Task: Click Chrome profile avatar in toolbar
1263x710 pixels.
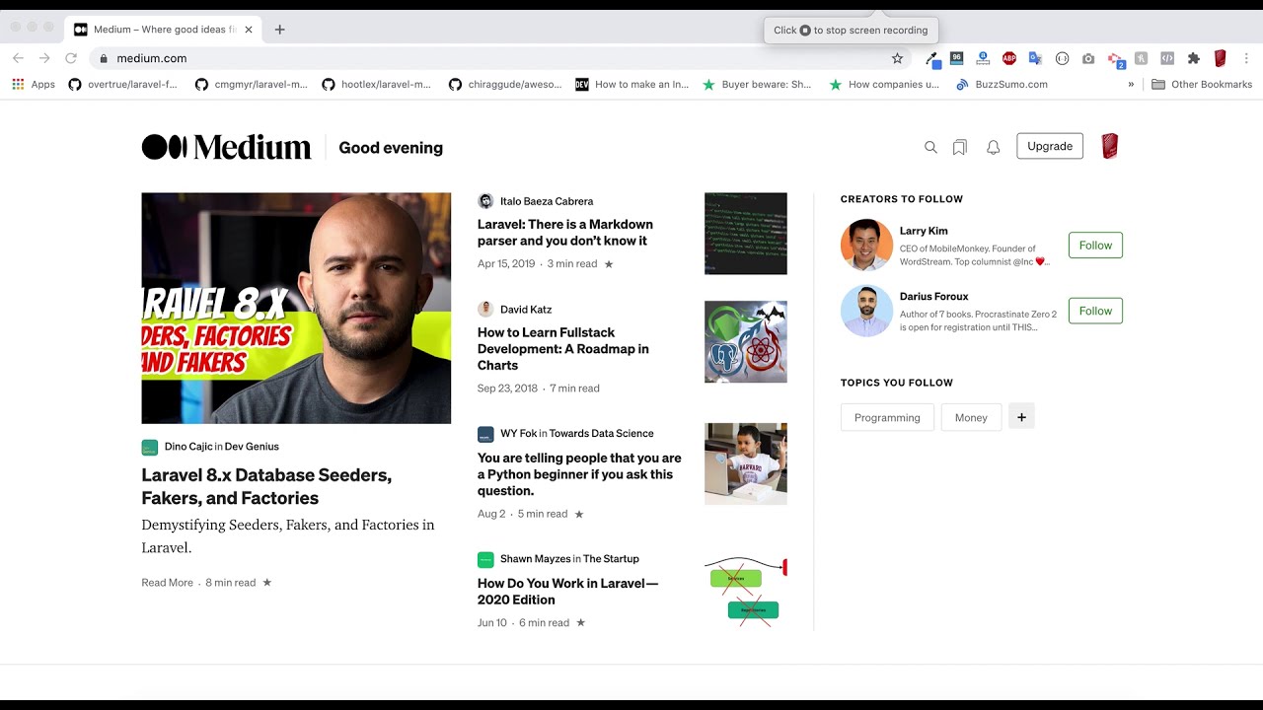Action: 1220,58
